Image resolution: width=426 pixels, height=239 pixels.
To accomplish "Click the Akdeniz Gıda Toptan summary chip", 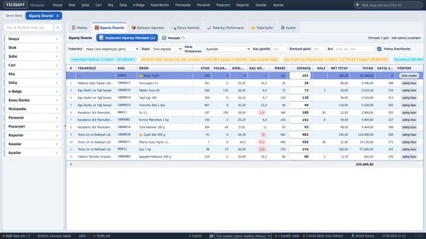I will [x=209, y=60].
